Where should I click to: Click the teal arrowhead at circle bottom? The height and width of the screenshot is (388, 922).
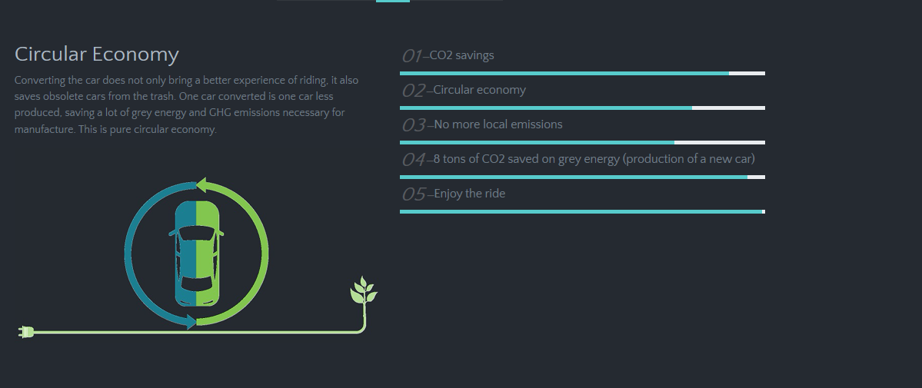(x=191, y=322)
